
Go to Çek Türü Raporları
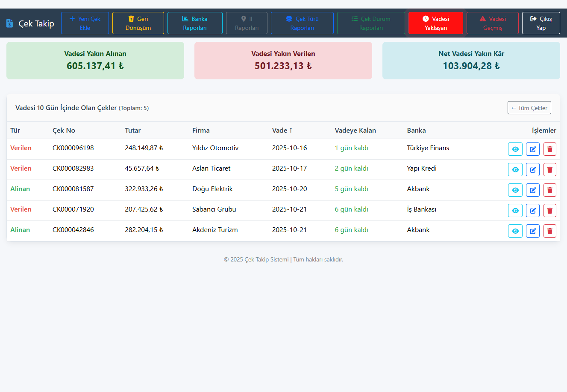point(302,23)
